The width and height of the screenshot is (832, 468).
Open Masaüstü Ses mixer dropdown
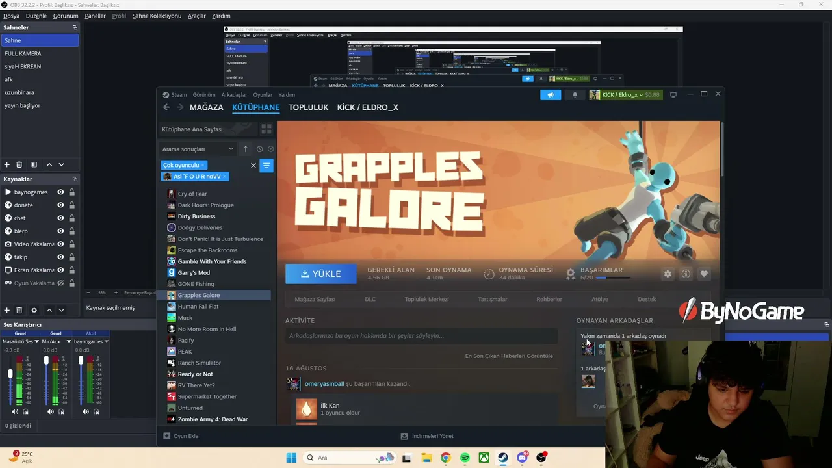tap(36, 341)
